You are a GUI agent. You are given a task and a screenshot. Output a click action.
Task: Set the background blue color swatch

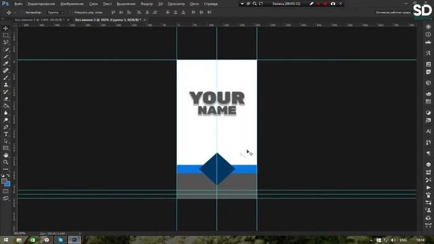tap(8, 184)
